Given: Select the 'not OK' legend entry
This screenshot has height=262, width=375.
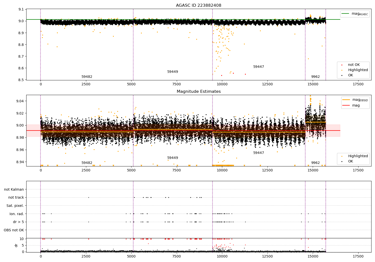Looking at the screenshot, I should pos(354,65).
